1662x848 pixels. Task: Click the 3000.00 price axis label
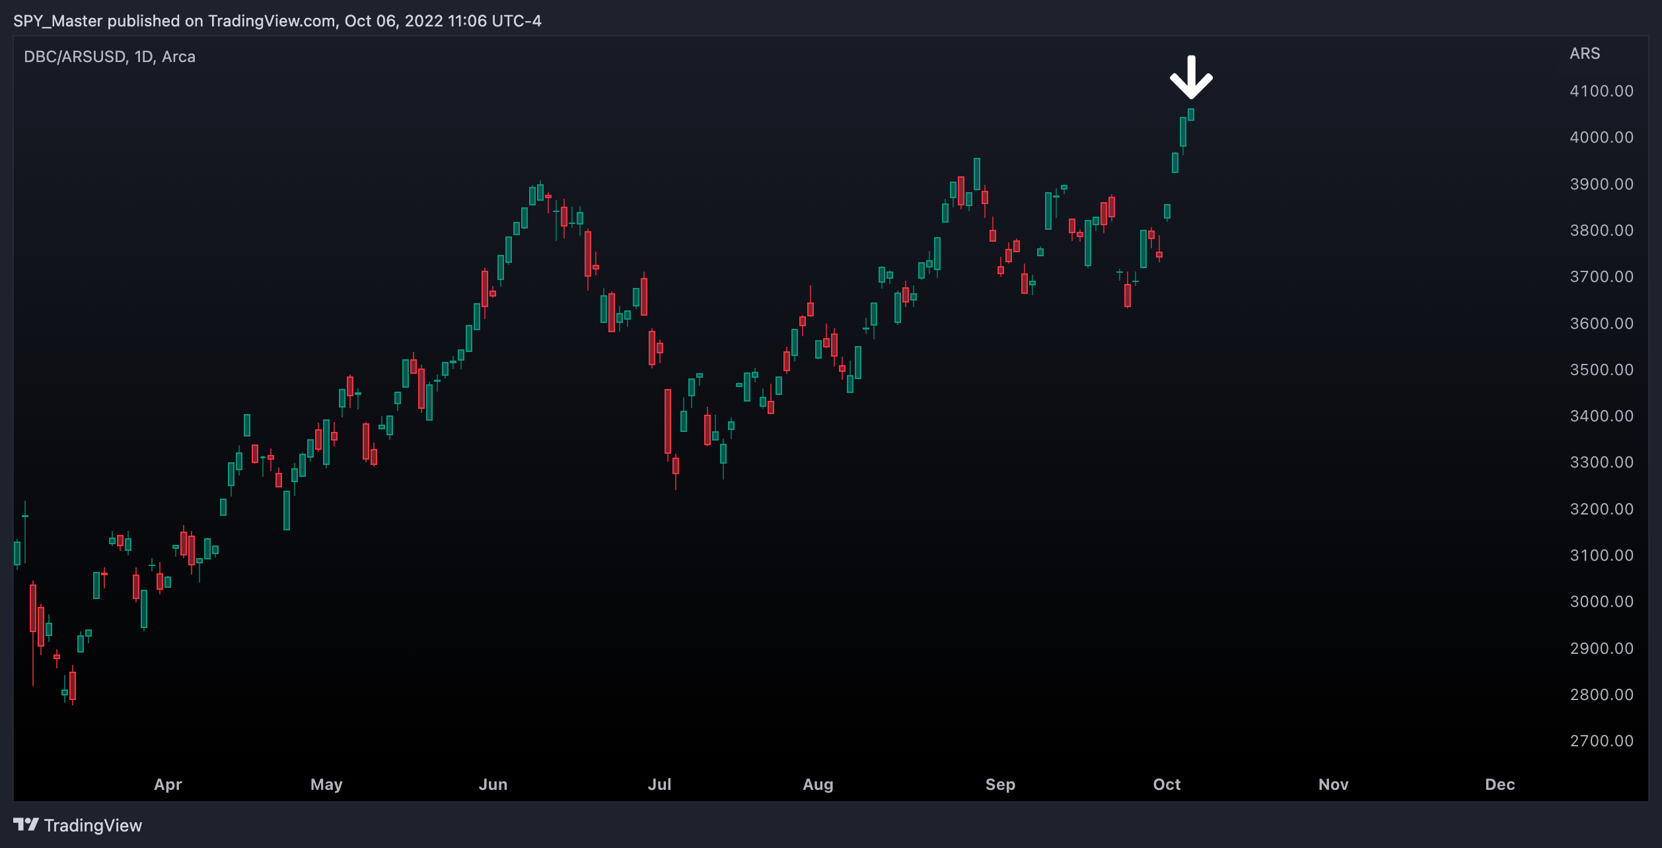pos(1601,602)
